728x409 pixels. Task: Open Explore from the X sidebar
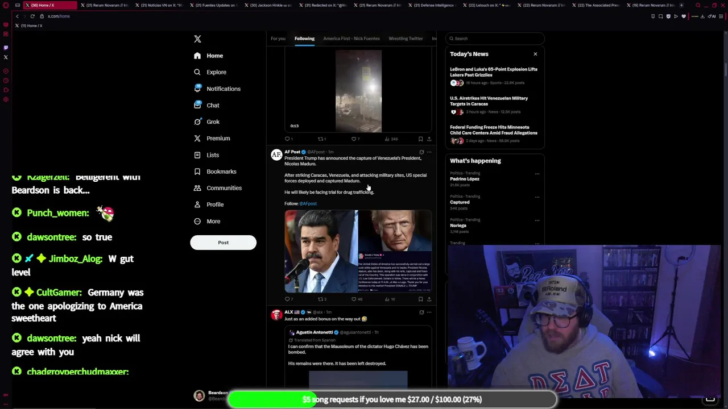[x=210, y=72]
